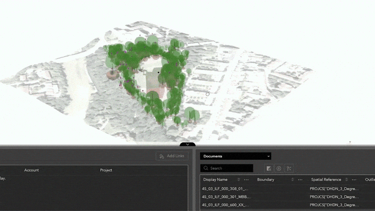375x211 pixels.
Task: Click Spatial Reference cell of 301_MBB row
Action: click(x=334, y=197)
